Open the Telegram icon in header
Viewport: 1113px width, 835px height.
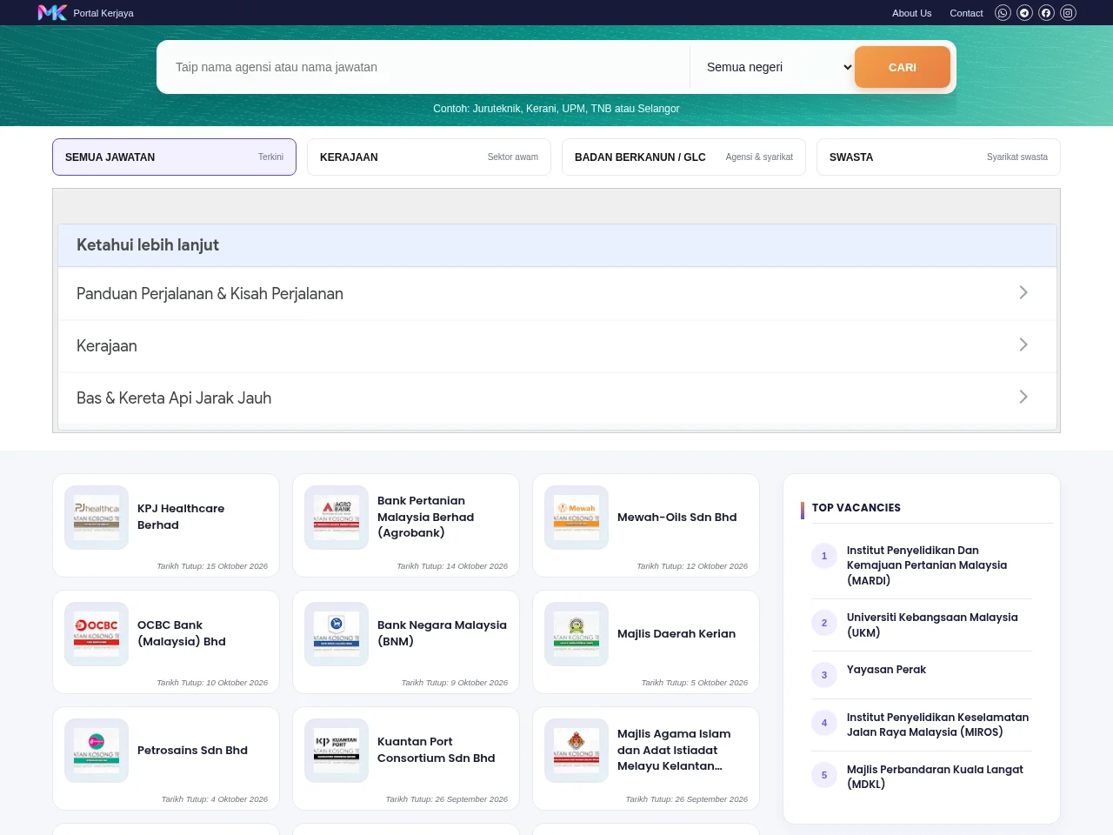click(x=1024, y=13)
